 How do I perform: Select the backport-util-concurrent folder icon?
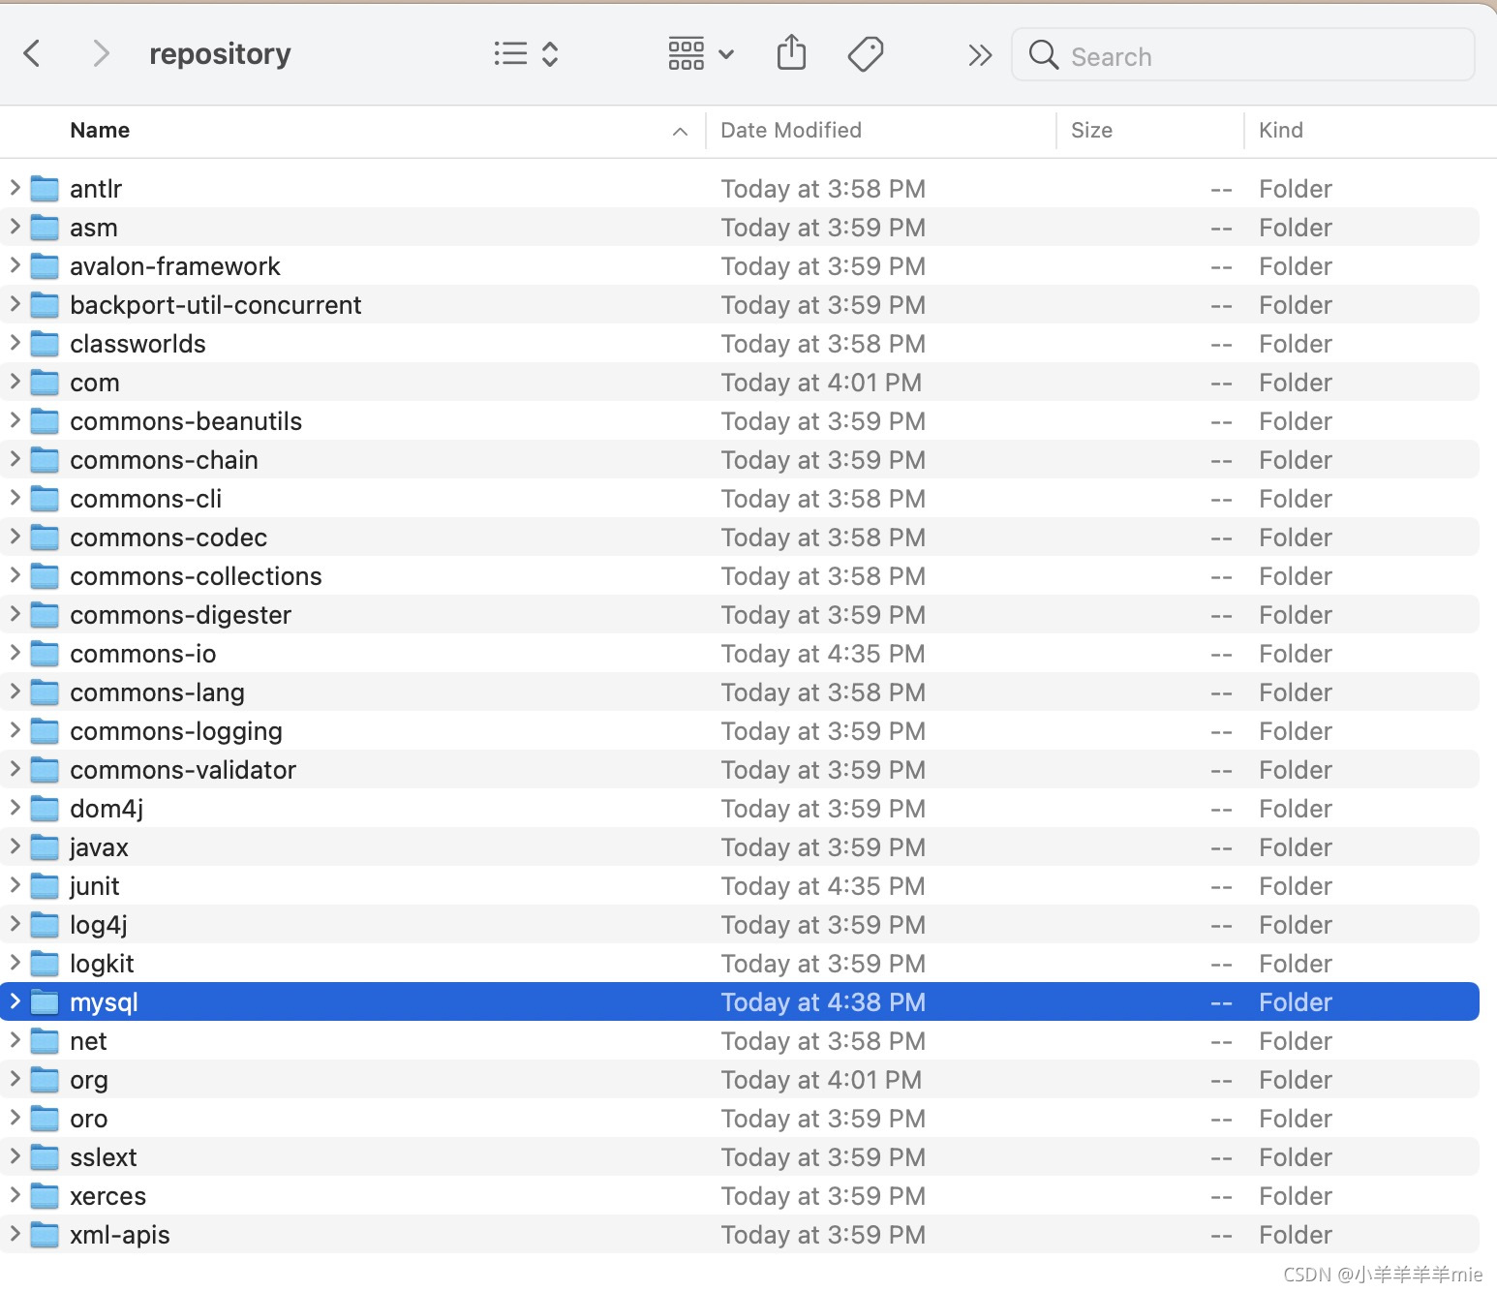point(45,304)
